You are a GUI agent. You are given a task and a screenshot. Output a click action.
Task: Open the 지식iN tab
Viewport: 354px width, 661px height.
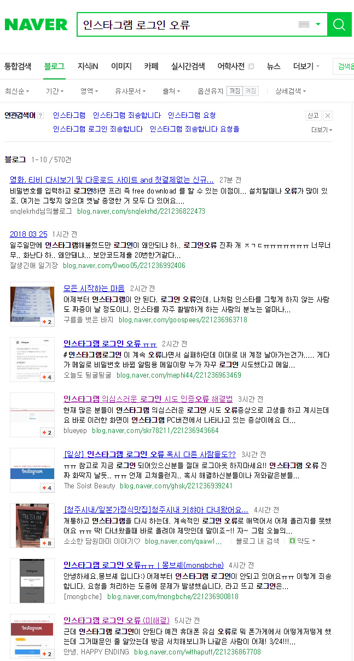(88, 66)
